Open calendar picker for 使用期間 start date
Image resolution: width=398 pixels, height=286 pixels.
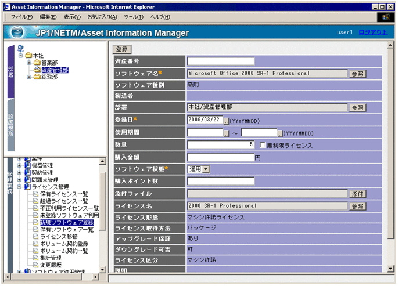[x=226, y=133]
